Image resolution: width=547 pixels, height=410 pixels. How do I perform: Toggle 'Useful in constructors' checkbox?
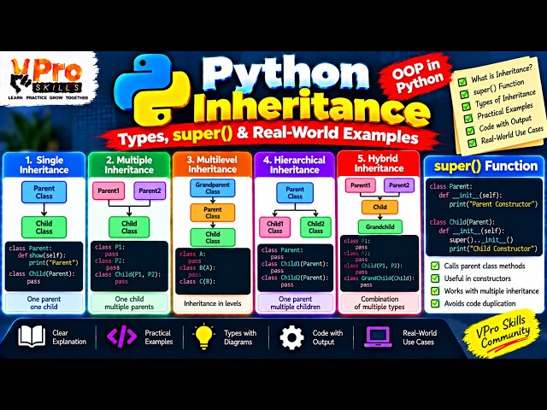pyautogui.click(x=435, y=278)
